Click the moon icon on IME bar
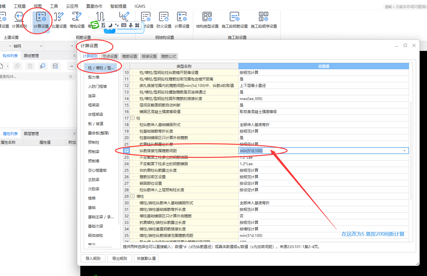Screen dimensions: 427x276 (110, 25)
